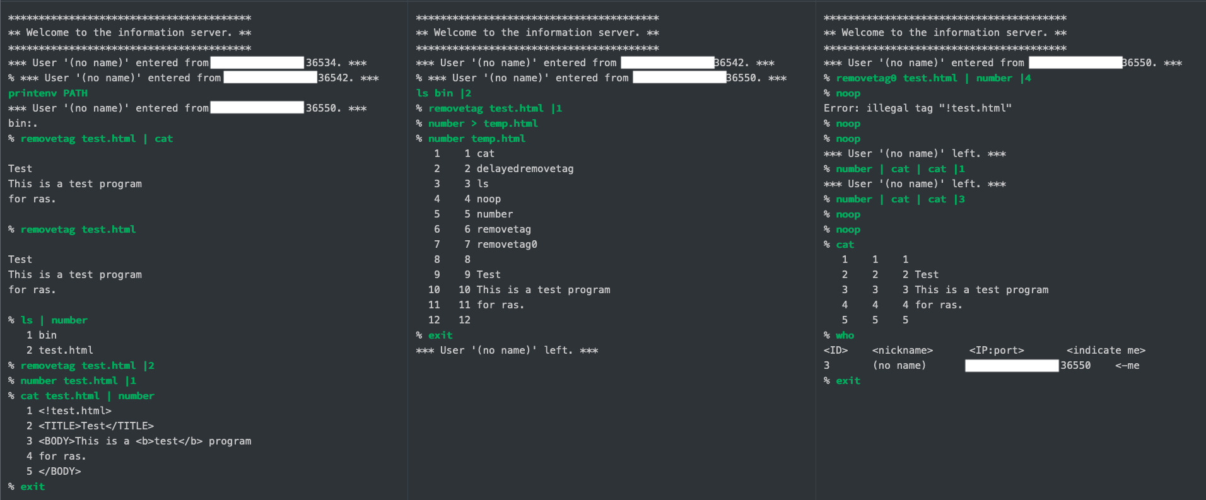Click '36534' port number in left terminal
Screen dimensions: 1206x500
pyautogui.click(x=321, y=63)
